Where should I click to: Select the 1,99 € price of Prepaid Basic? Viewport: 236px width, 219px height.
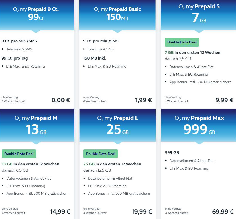pos(143,100)
